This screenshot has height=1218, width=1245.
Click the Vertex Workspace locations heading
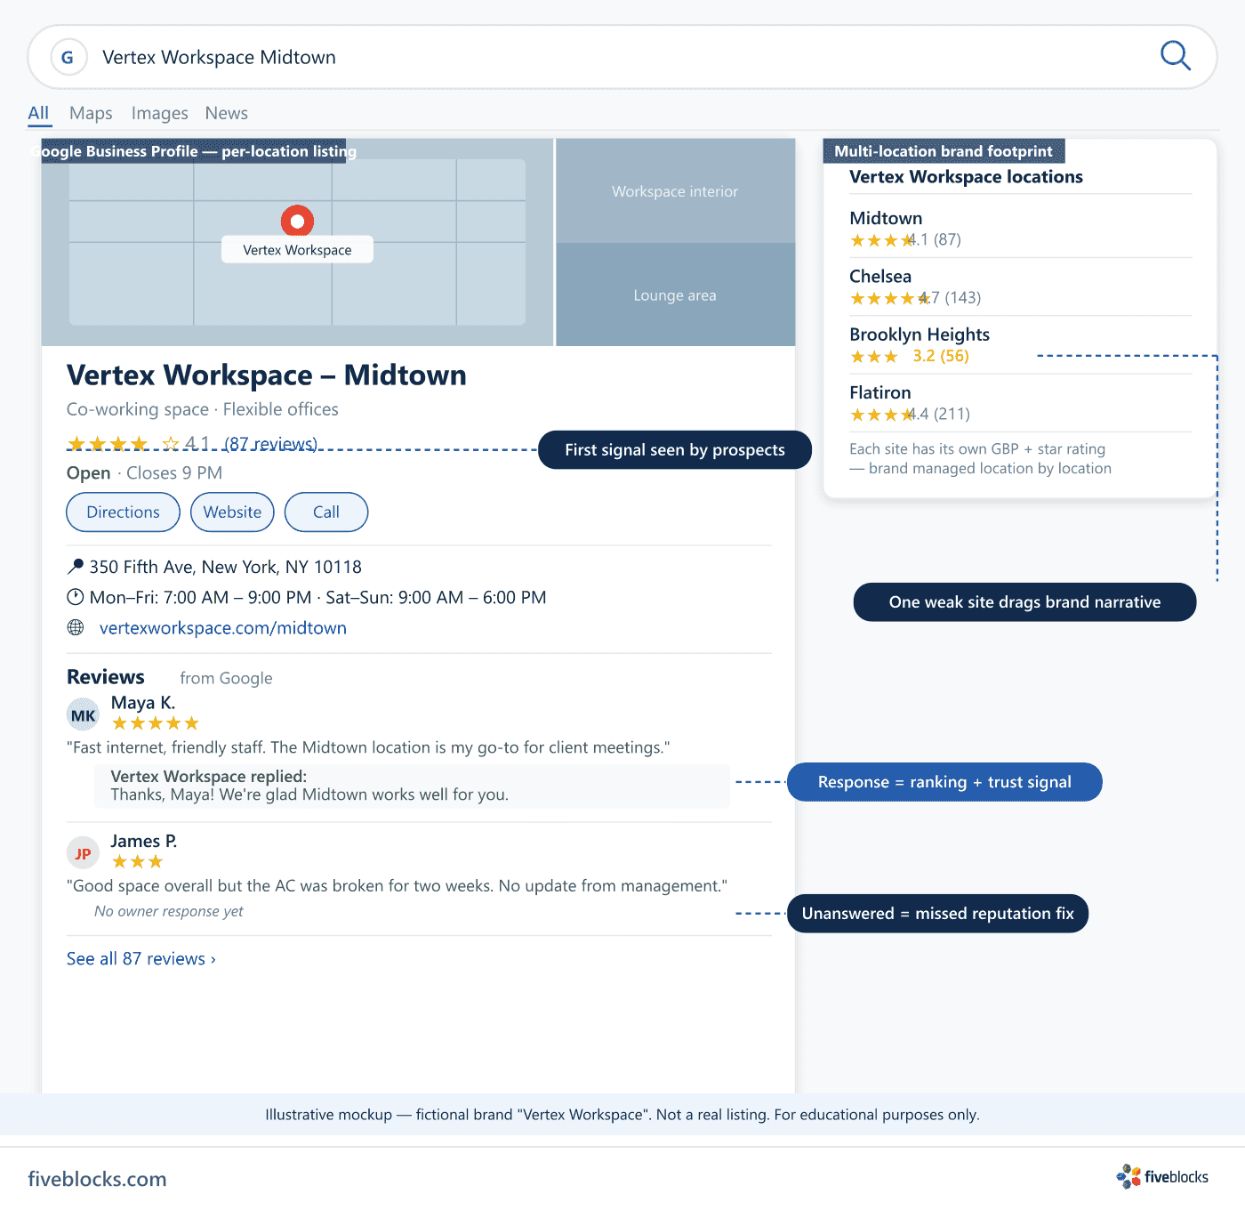[x=966, y=176]
